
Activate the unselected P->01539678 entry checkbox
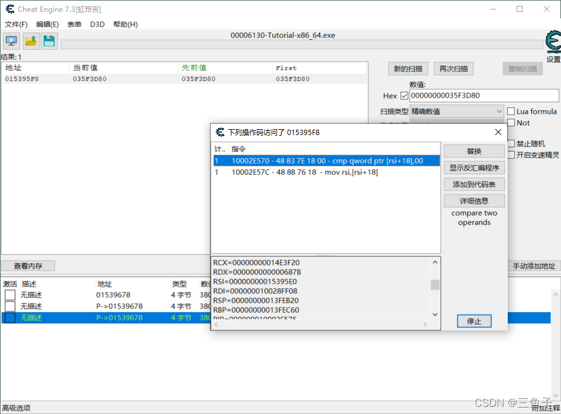pos(10,306)
